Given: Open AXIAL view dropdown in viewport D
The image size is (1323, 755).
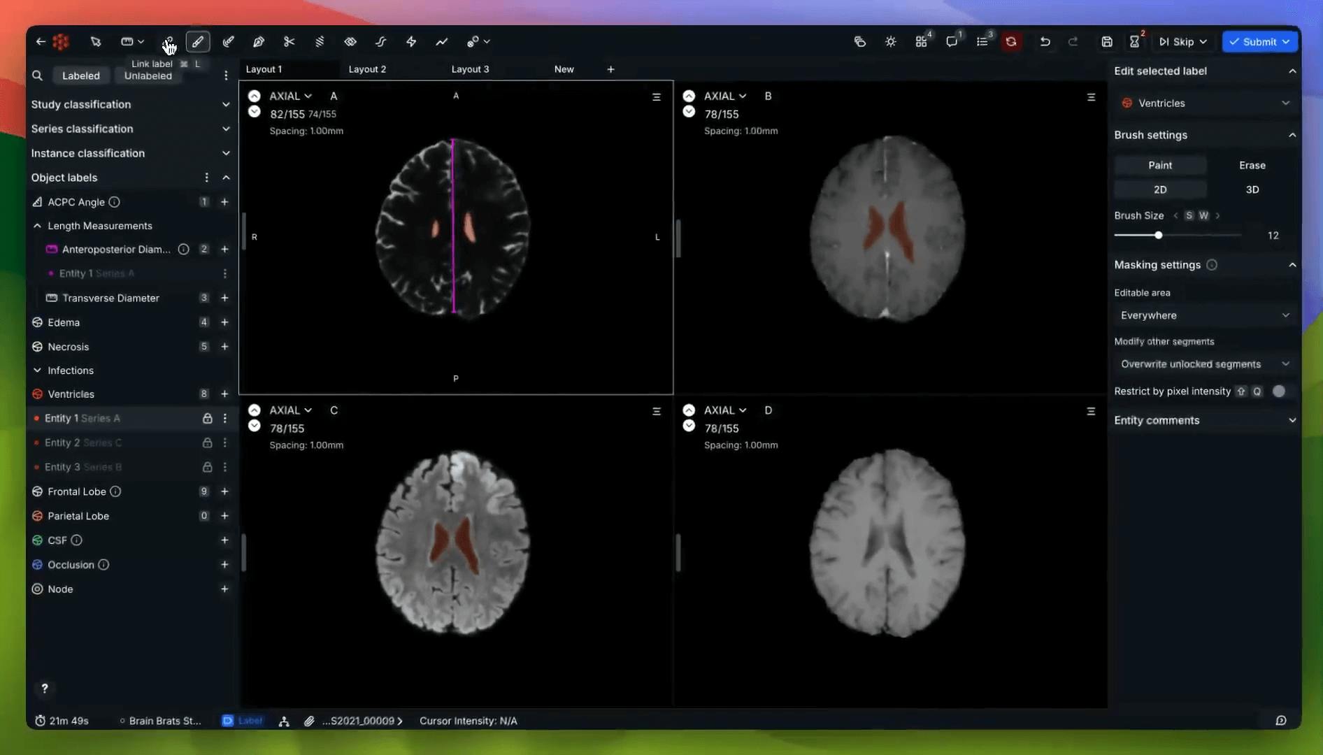Looking at the screenshot, I should [725, 410].
